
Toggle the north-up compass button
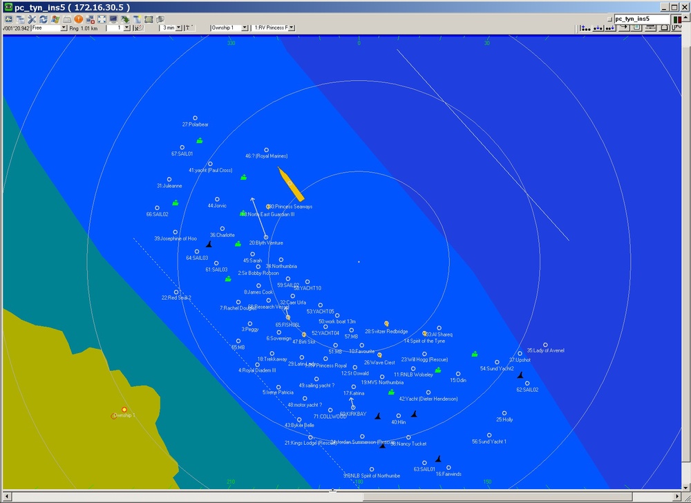138,28
